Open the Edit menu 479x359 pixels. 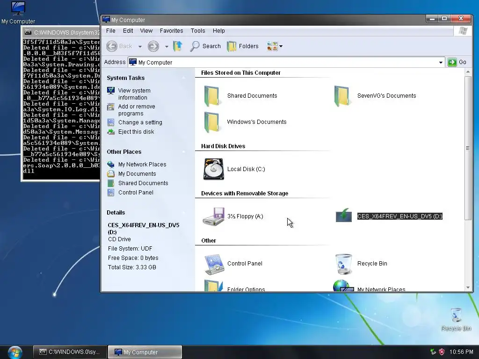(128, 31)
